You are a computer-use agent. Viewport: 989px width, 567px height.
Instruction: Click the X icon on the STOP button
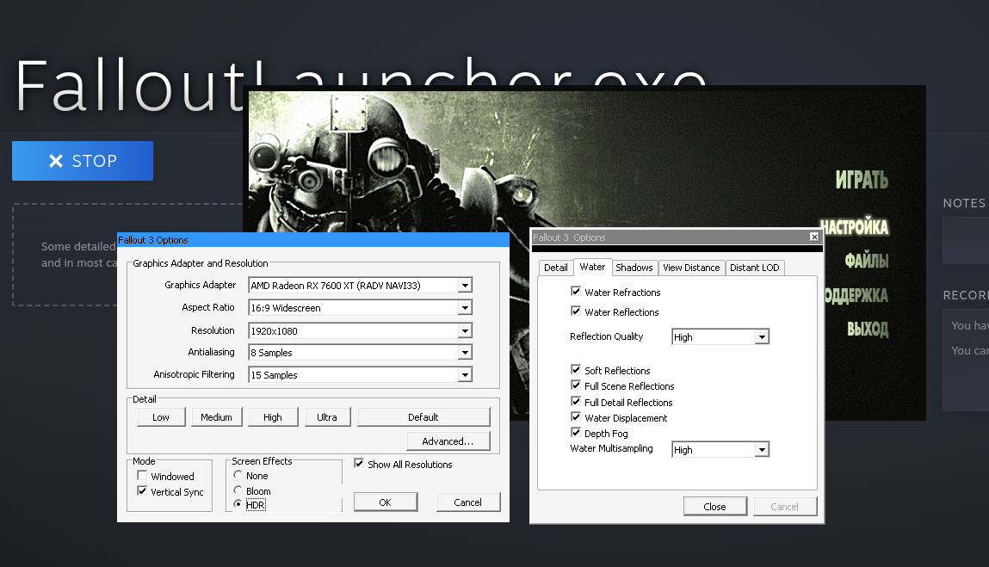56,161
